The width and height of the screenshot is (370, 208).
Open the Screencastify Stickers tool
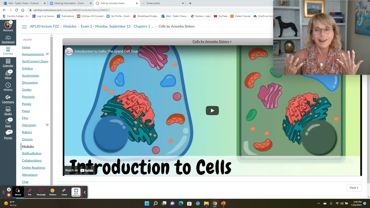(53, 192)
